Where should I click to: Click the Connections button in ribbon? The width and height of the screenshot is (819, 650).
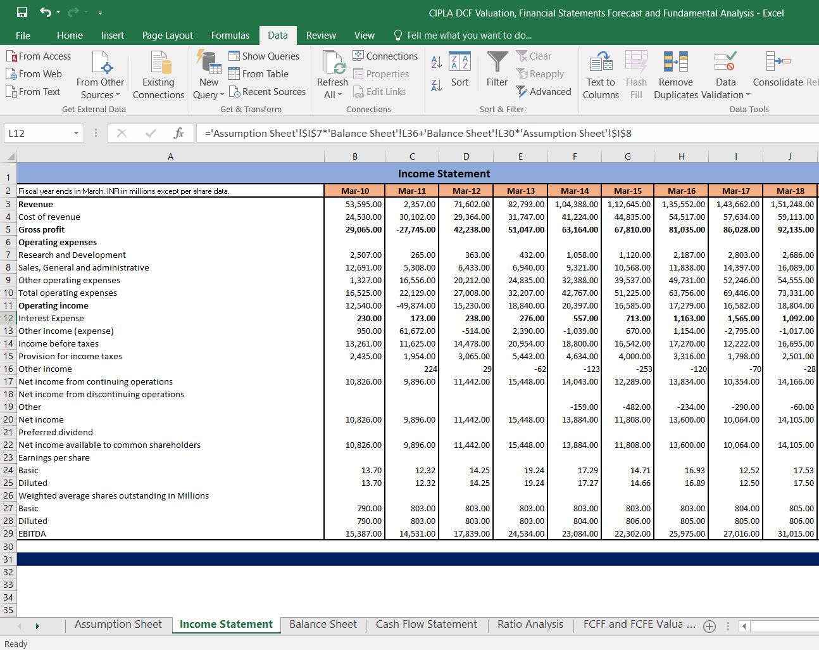(x=385, y=56)
